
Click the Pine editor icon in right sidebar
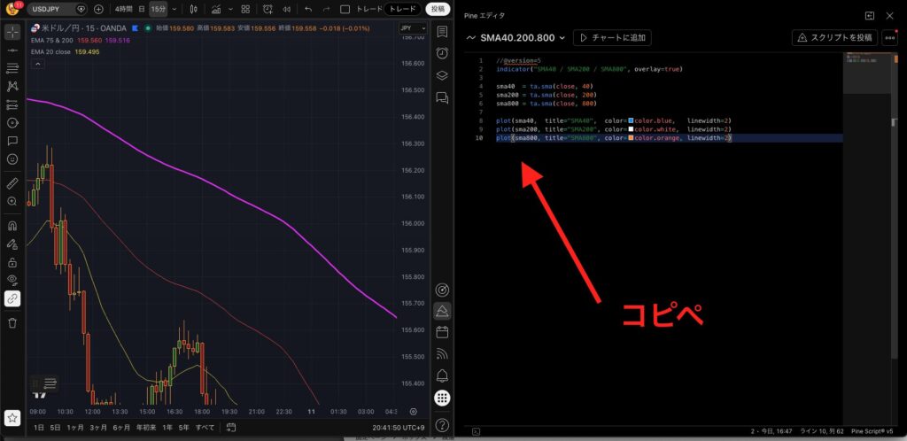pos(441,312)
